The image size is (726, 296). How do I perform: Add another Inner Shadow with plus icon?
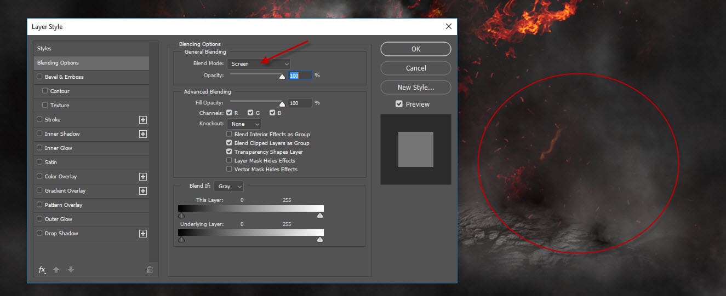143,134
